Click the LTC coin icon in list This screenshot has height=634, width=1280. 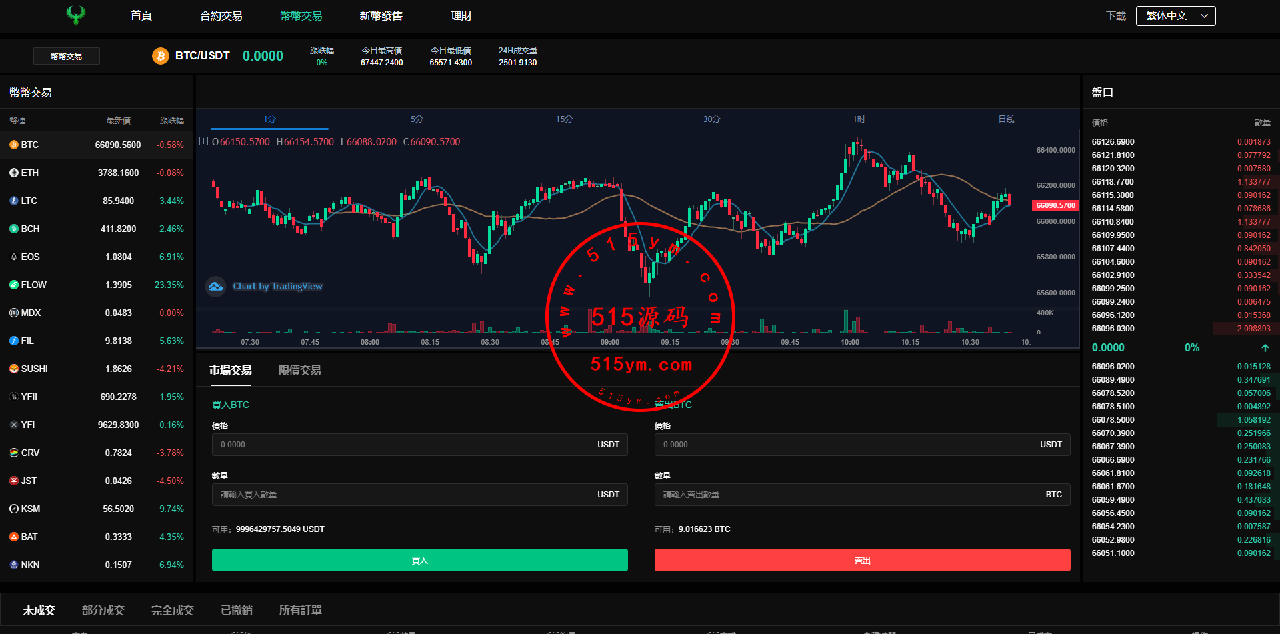(14, 201)
